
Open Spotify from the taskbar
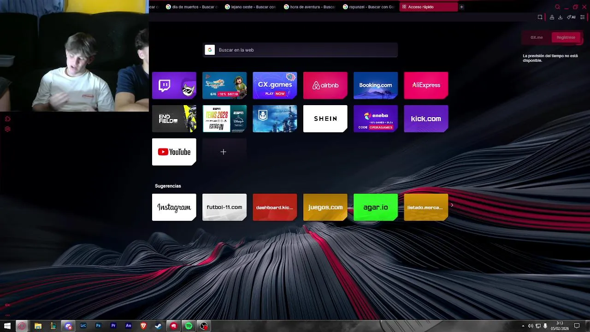[x=189, y=326]
